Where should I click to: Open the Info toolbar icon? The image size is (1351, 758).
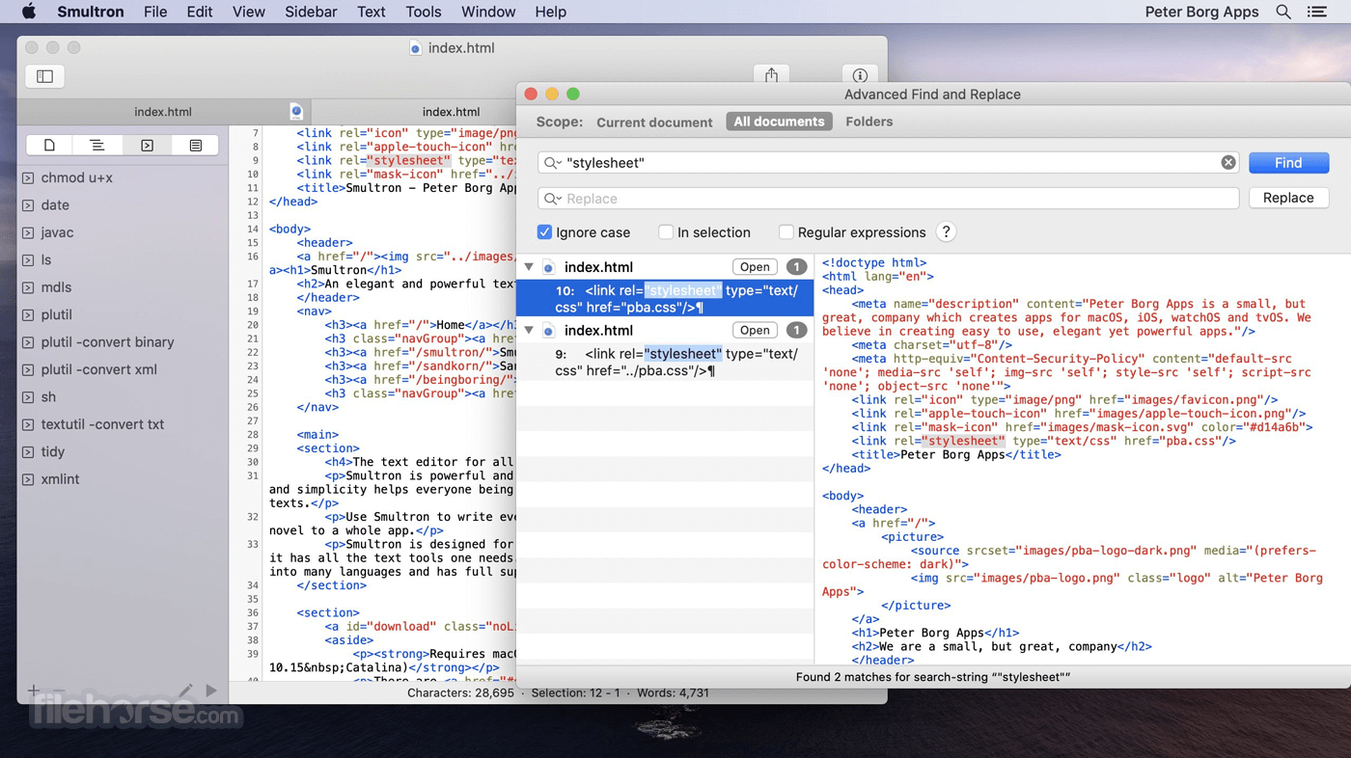click(x=860, y=75)
